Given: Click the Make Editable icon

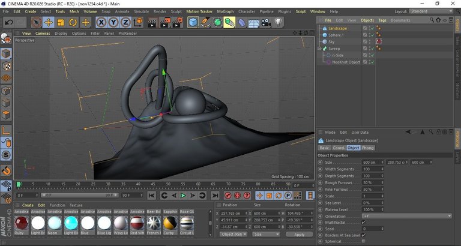Looking at the screenshot, I should tap(6, 38).
